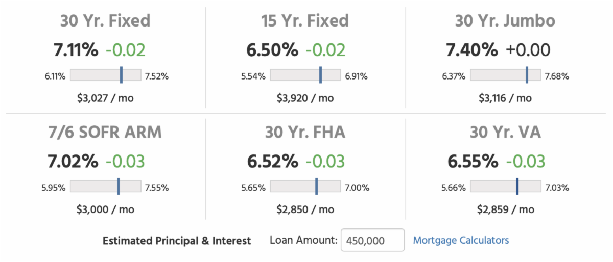The width and height of the screenshot is (613, 262).
Task: Click the 30 Yr. VA rate range bar
Action: pos(505,187)
